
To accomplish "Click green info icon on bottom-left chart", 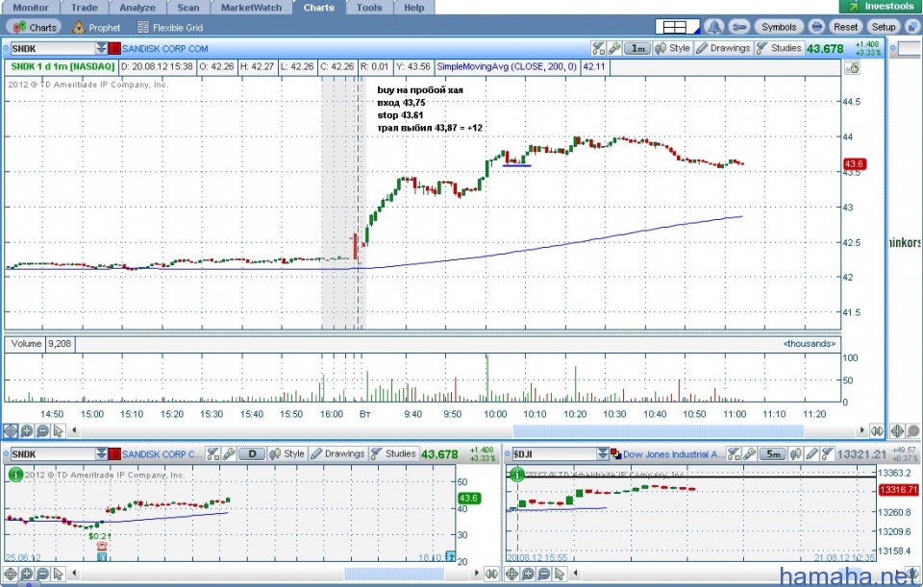I will point(16,474).
